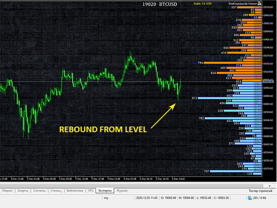Click the 5 Dec 13:45 time label
277x208 pixels.
tap(82, 179)
